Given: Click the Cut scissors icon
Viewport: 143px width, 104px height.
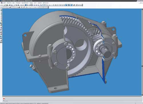Looking at the screenshot, I should (x=14, y=5).
